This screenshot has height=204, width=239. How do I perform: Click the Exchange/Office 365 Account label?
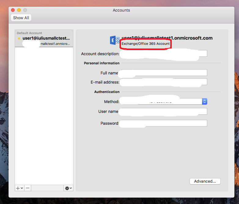point(145,44)
